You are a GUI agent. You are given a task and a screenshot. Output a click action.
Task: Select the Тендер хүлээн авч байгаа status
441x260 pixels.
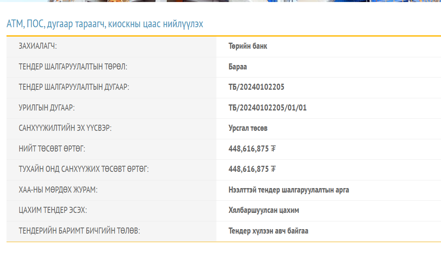(268, 231)
